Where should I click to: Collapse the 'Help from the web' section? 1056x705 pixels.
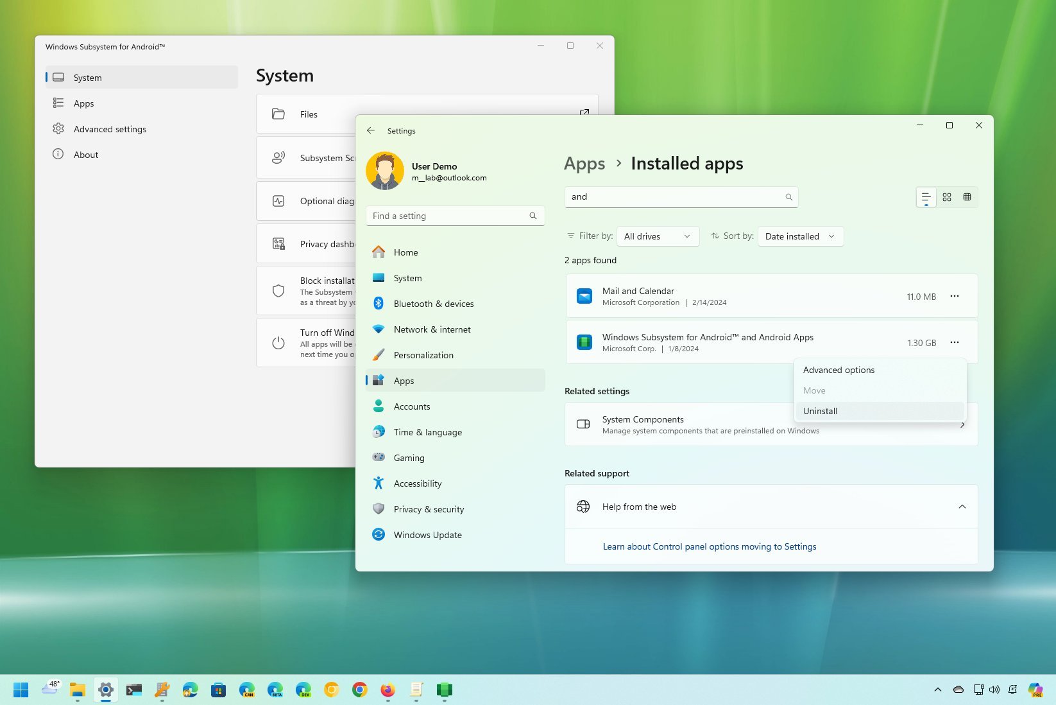(x=962, y=506)
